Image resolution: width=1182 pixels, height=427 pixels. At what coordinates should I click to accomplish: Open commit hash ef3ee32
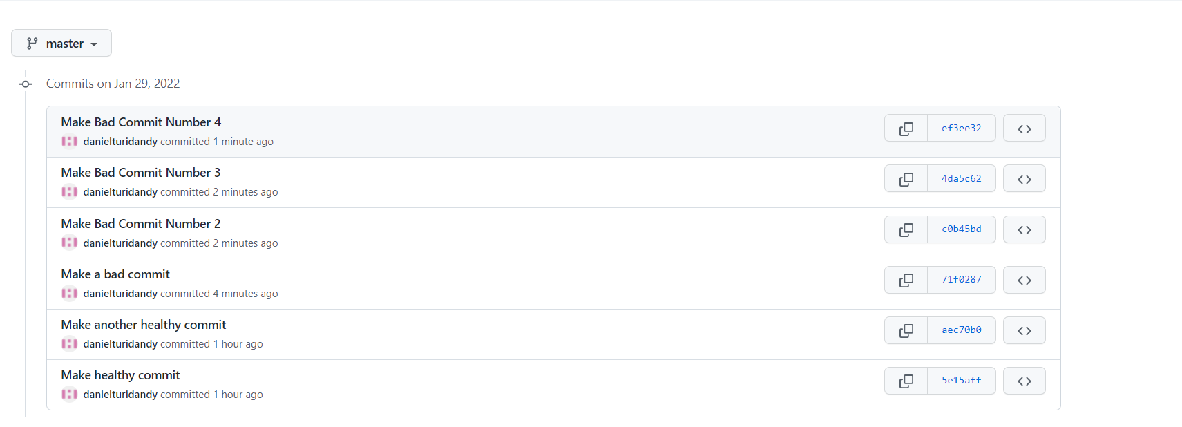(961, 129)
